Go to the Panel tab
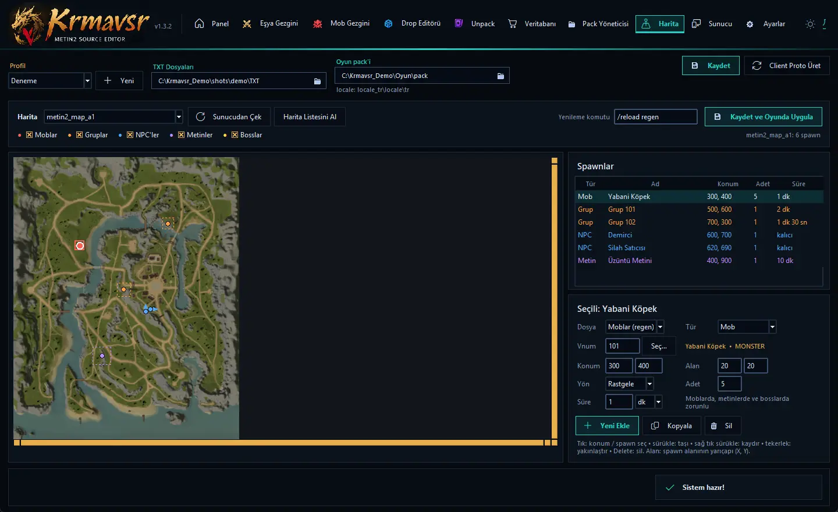 click(211, 24)
